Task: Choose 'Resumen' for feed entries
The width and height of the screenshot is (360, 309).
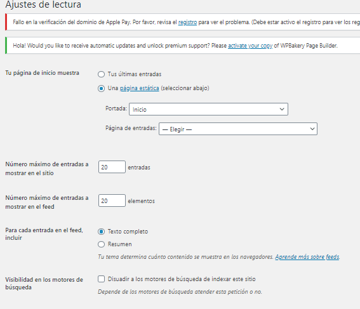Action: point(101,244)
